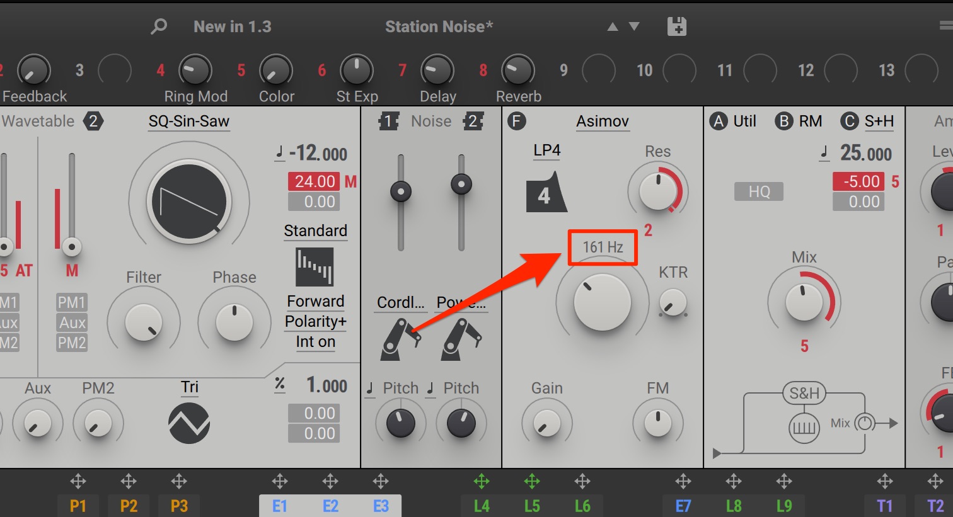
Task: Click the wavetable bar-graph icon under Standard
Action: [315, 267]
